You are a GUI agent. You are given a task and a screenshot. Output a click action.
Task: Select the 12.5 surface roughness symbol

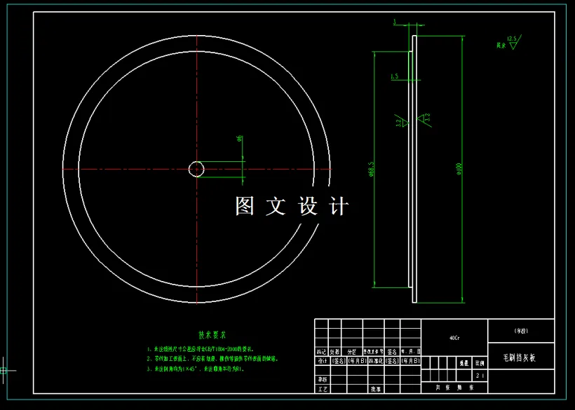pos(514,42)
